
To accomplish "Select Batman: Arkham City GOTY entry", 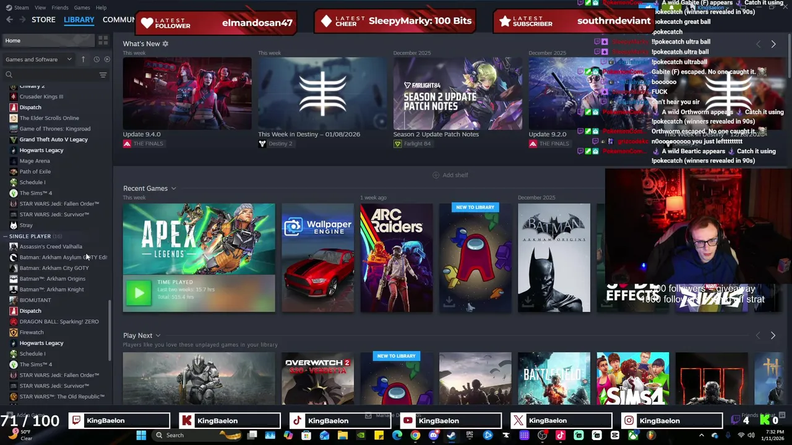I will (x=54, y=268).
